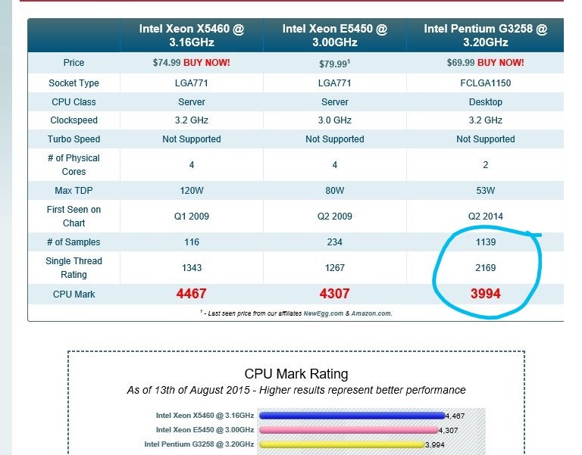Click the 1139 samples value

coord(486,242)
